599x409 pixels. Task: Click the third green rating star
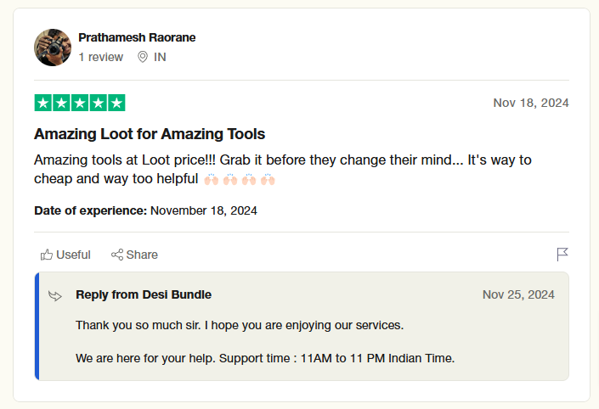(x=80, y=104)
